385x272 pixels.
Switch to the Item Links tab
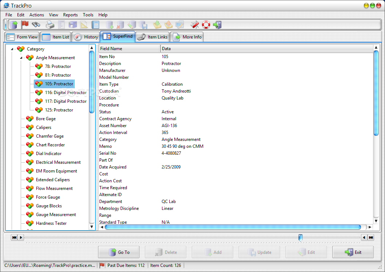pyautogui.click(x=153, y=37)
